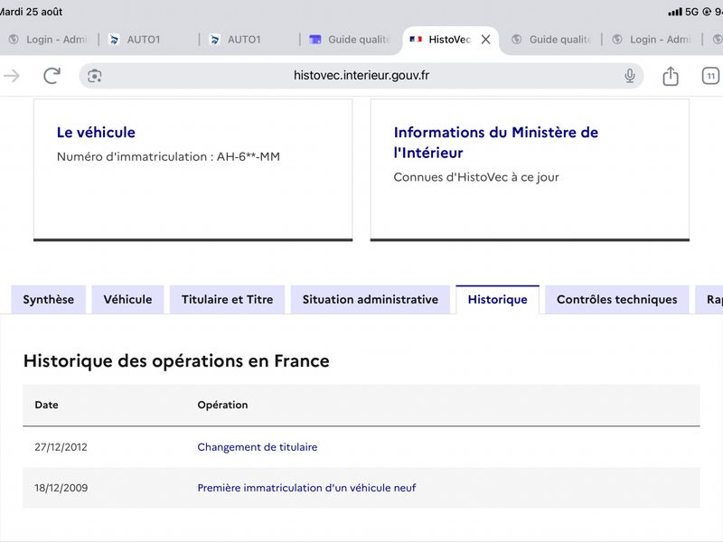Image resolution: width=723 pixels, height=542 pixels.
Task: Reload the HistoVec page
Action: coord(52,76)
